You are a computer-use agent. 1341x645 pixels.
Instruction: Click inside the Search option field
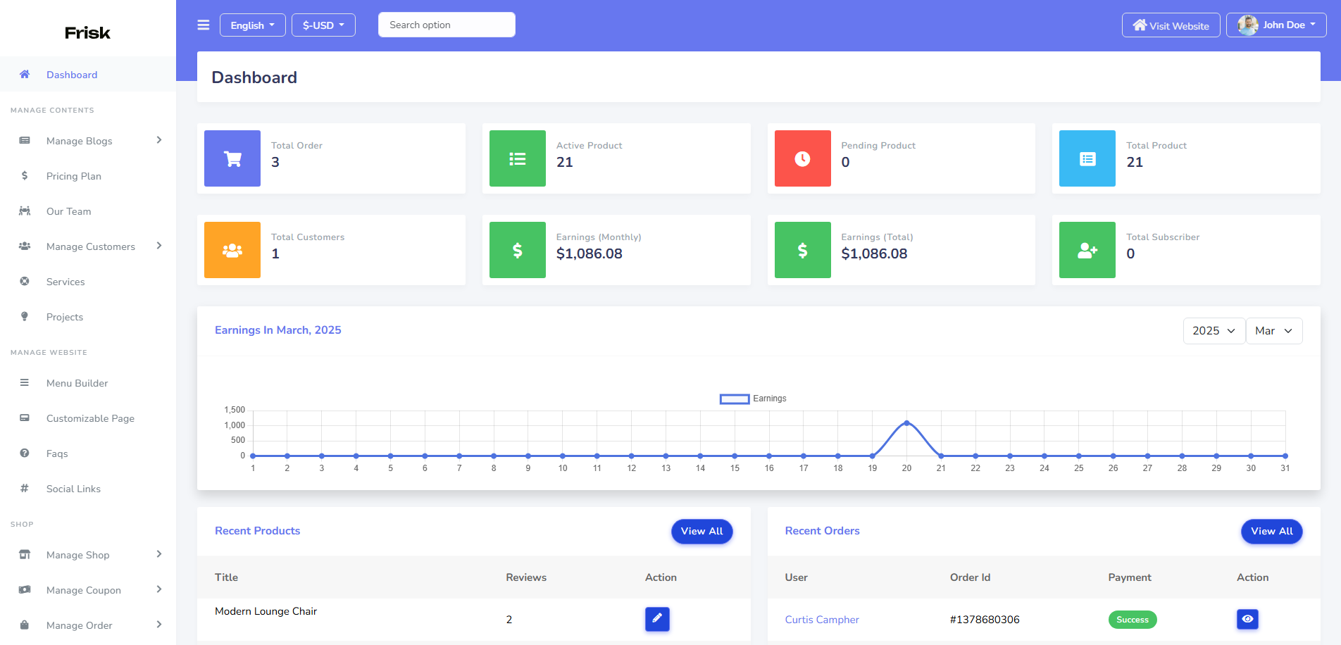pos(447,25)
